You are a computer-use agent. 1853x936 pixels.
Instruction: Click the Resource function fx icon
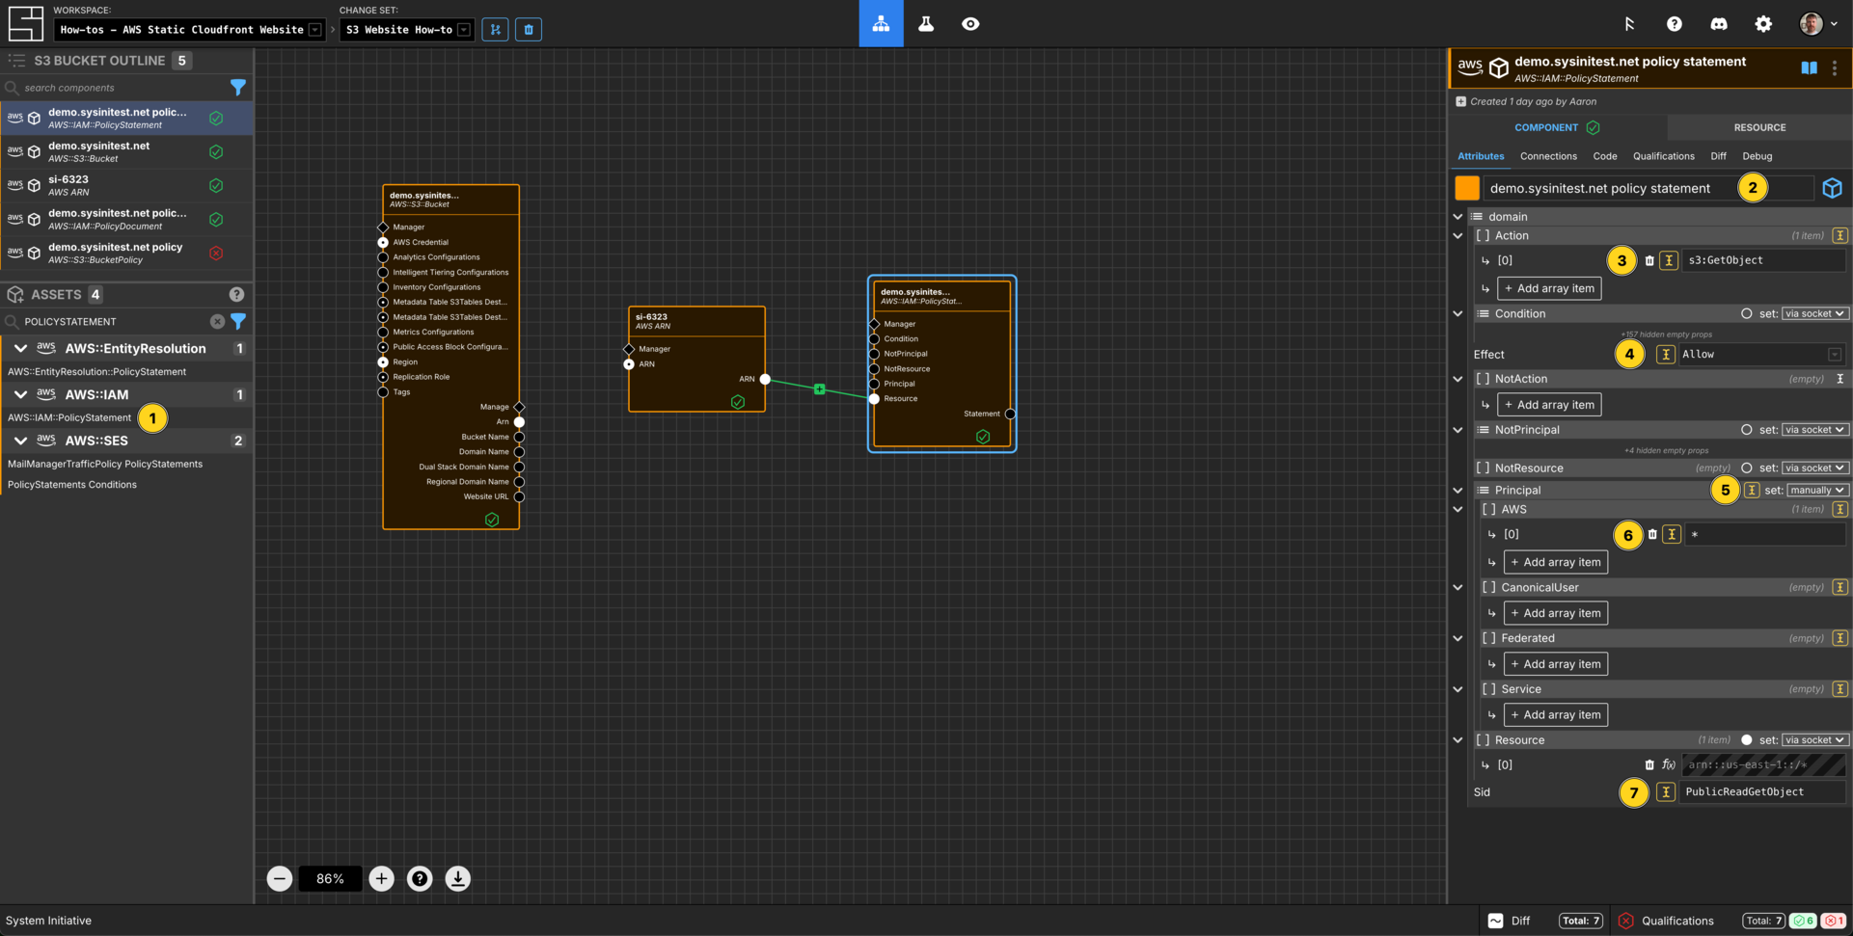click(x=1668, y=764)
